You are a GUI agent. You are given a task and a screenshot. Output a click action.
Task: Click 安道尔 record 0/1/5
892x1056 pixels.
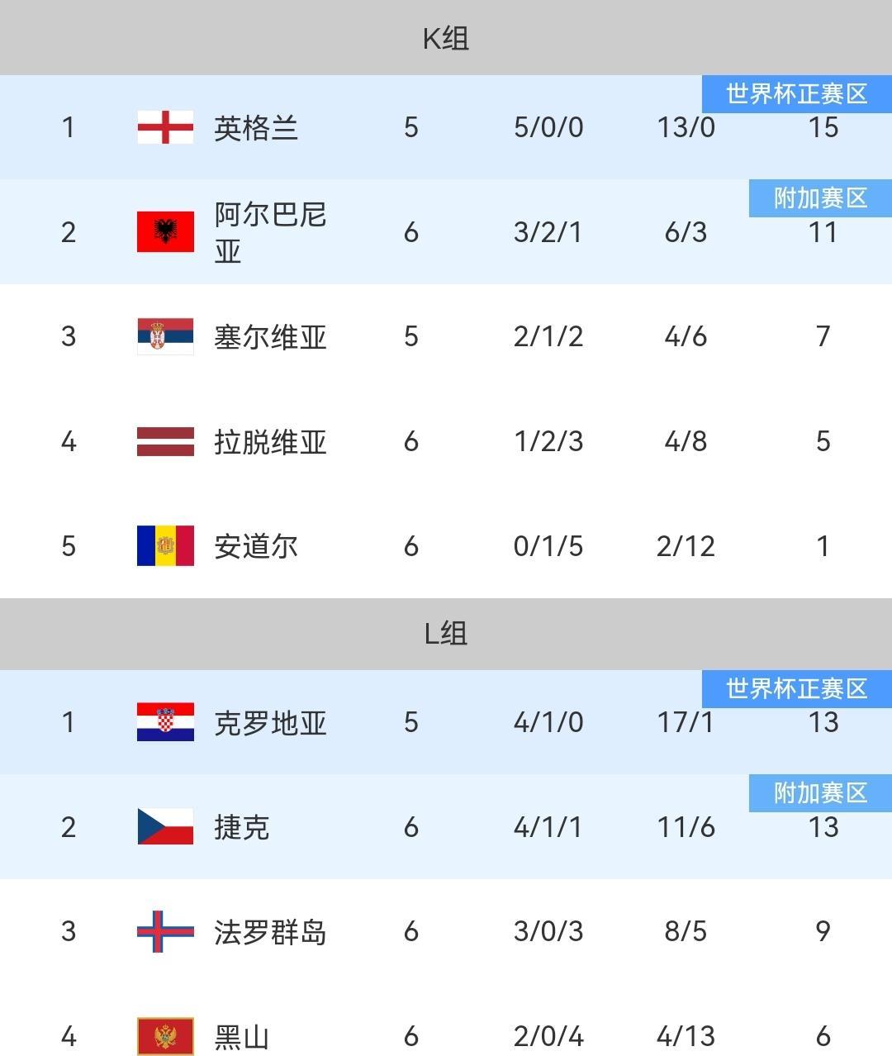tap(548, 546)
